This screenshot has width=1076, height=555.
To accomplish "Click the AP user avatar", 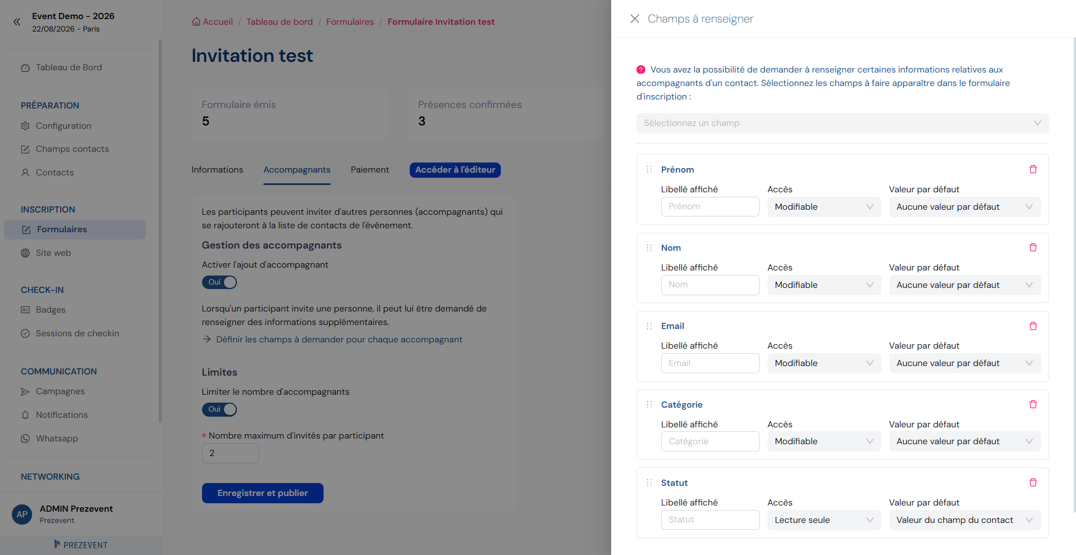I will [22, 514].
